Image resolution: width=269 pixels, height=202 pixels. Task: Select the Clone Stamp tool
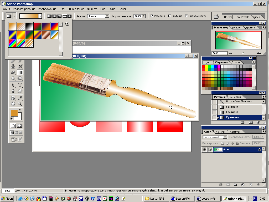pos(13,67)
